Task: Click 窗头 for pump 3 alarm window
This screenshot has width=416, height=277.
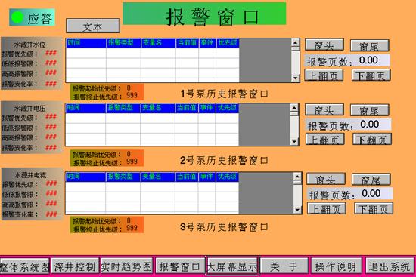Action: click(326, 180)
